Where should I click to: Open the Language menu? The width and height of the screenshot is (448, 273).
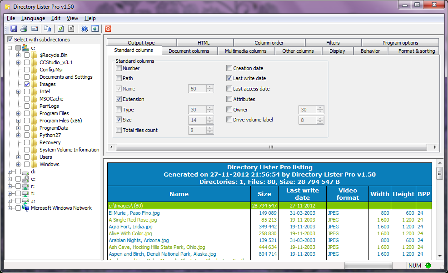pos(33,18)
